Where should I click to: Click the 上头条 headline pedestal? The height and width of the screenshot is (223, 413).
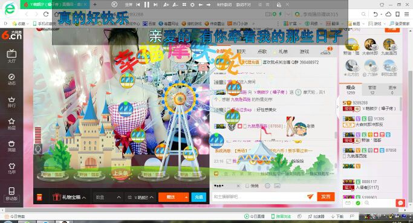(120, 174)
